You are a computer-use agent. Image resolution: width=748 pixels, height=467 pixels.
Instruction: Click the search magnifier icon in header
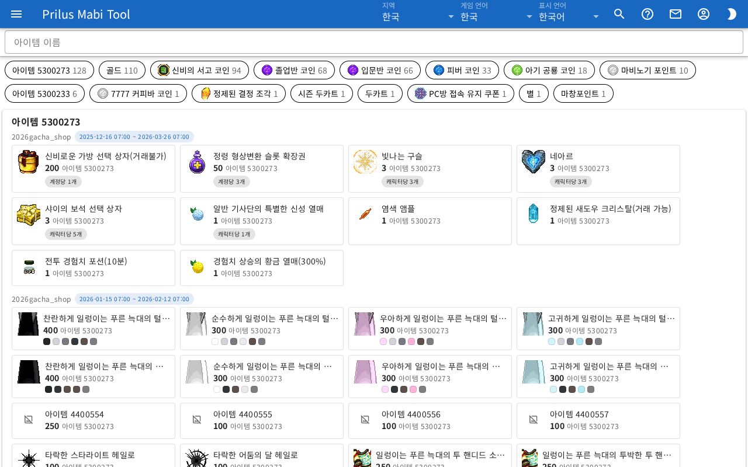(619, 14)
